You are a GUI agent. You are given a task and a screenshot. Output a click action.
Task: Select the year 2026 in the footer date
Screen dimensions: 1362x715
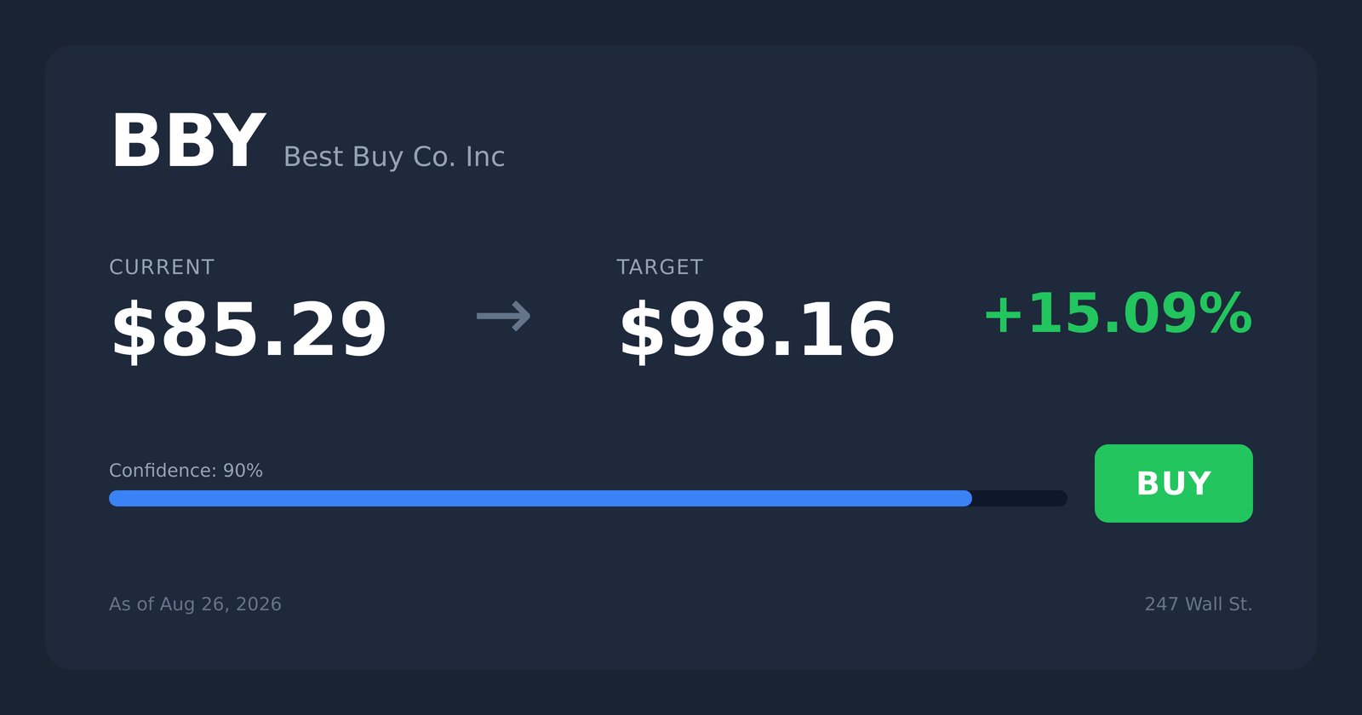[259, 604]
